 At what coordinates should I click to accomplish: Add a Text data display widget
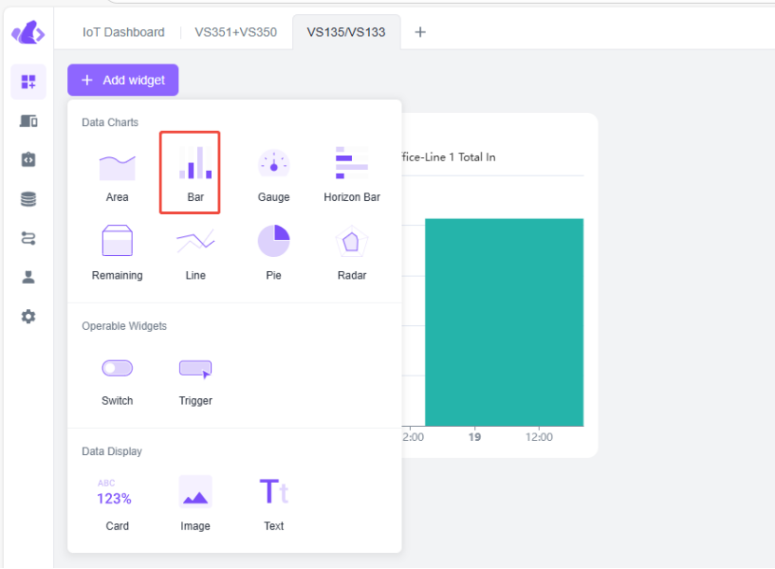[274, 504]
